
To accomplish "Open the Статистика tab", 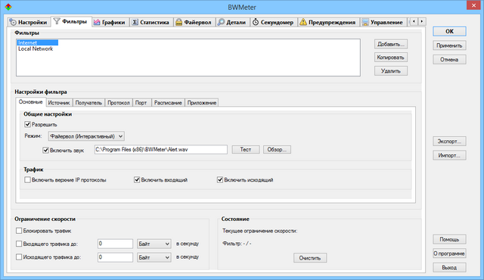I will pyautogui.click(x=150, y=22).
